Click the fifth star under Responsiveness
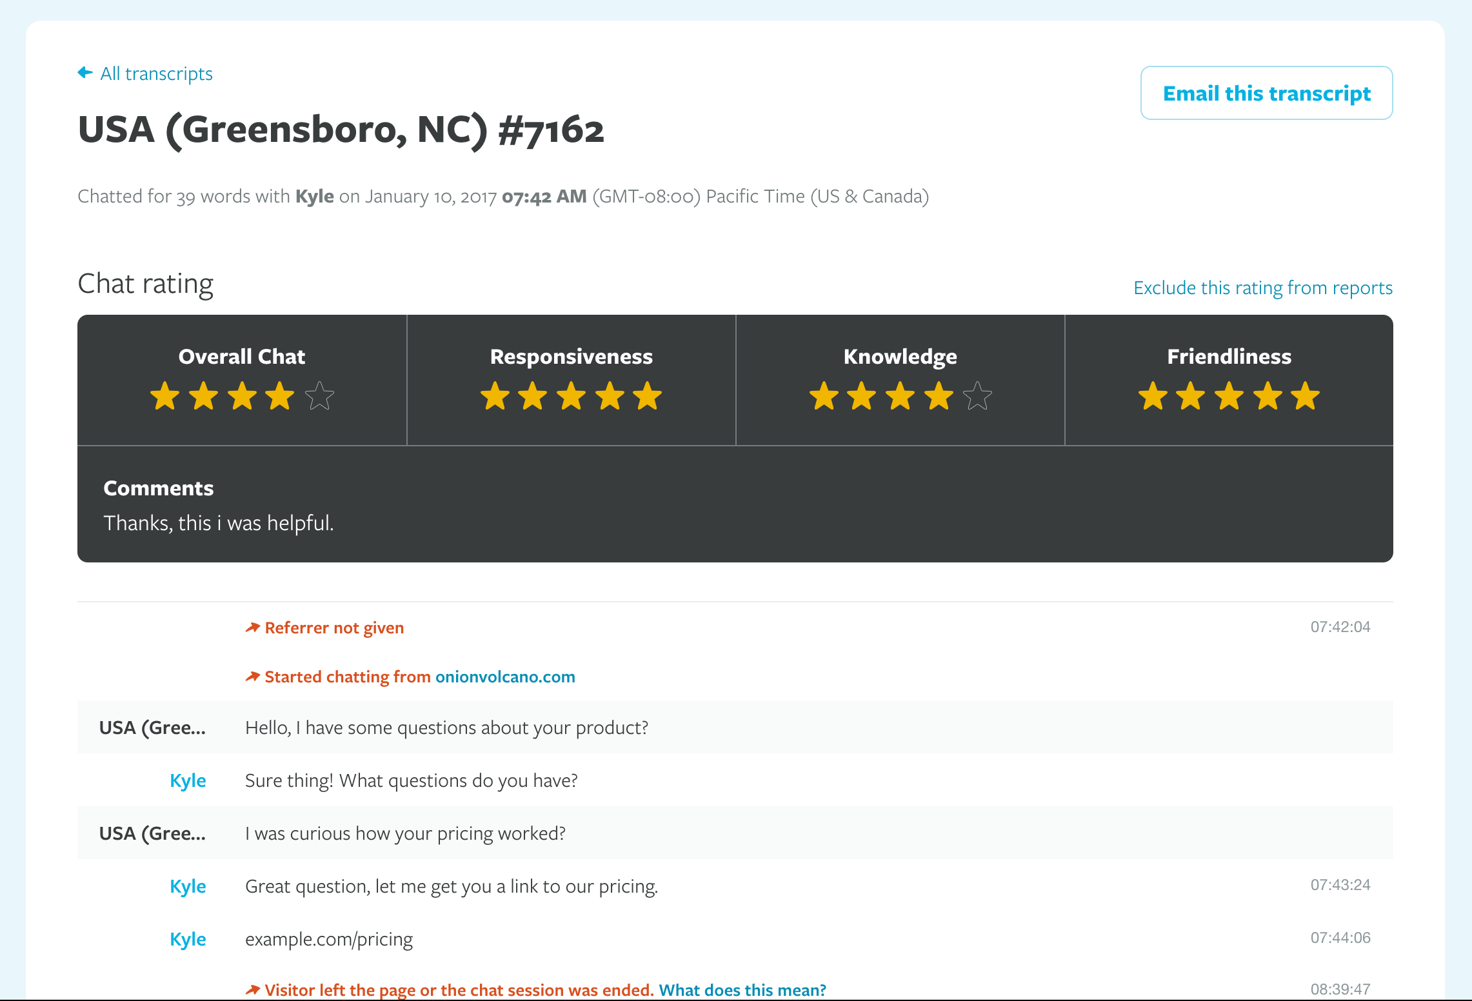1472x1001 pixels. click(x=648, y=396)
